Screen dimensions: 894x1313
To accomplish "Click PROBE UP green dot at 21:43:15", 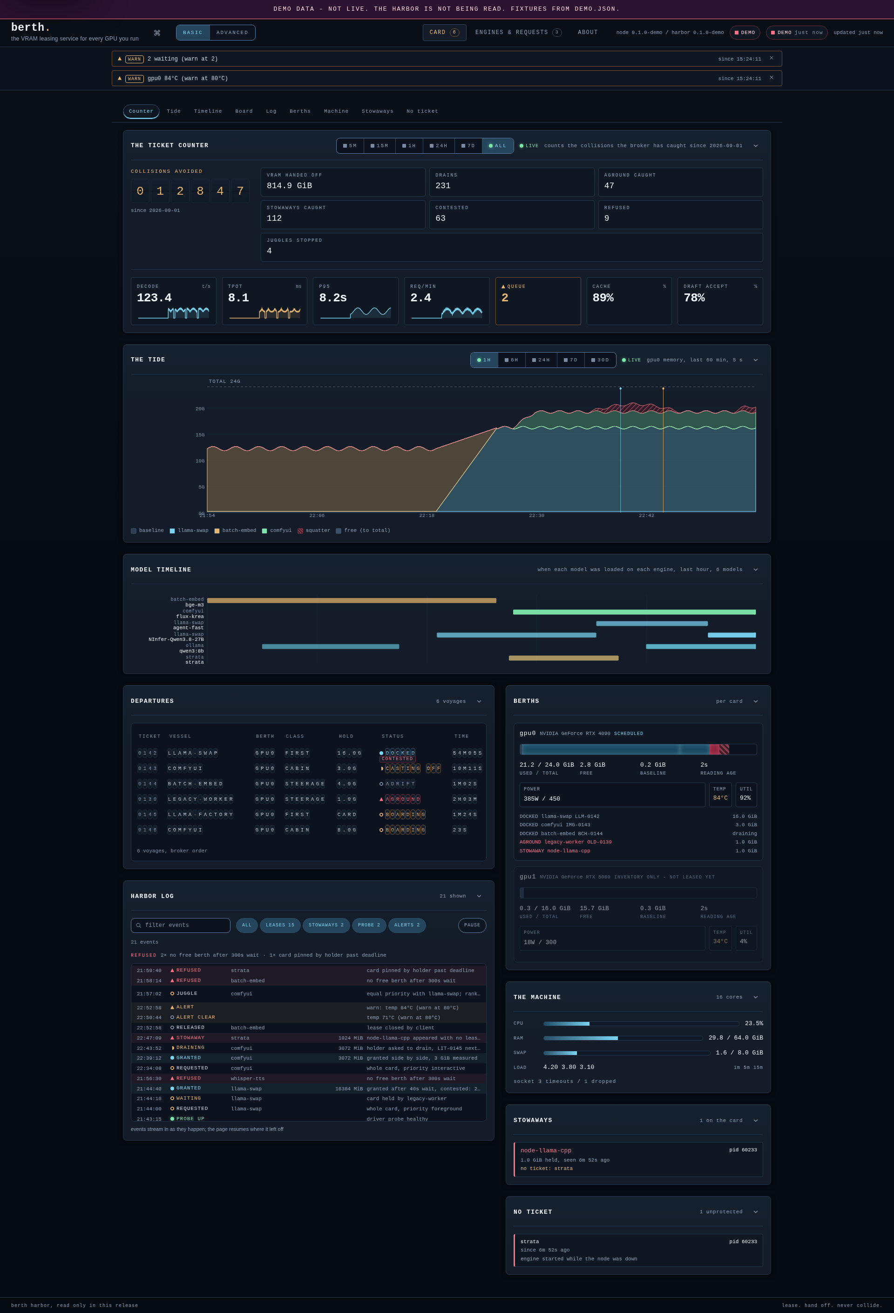I will pyautogui.click(x=172, y=1119).
